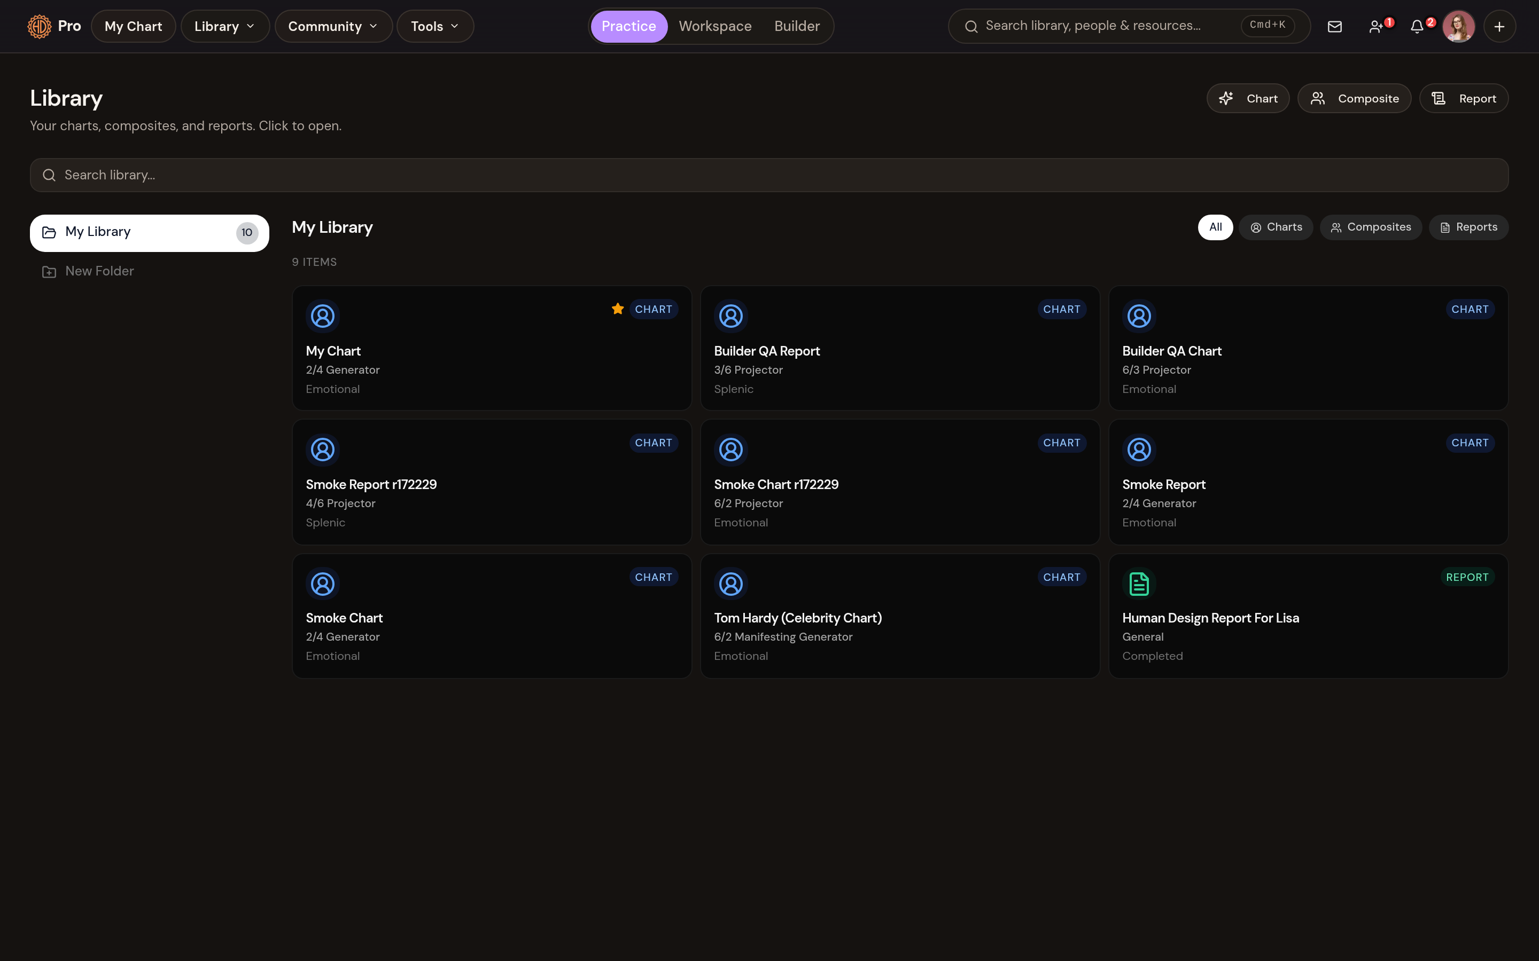Switch to the Builder tab
The width and height of the screenshot is (1539, 961).
(797, 26)
